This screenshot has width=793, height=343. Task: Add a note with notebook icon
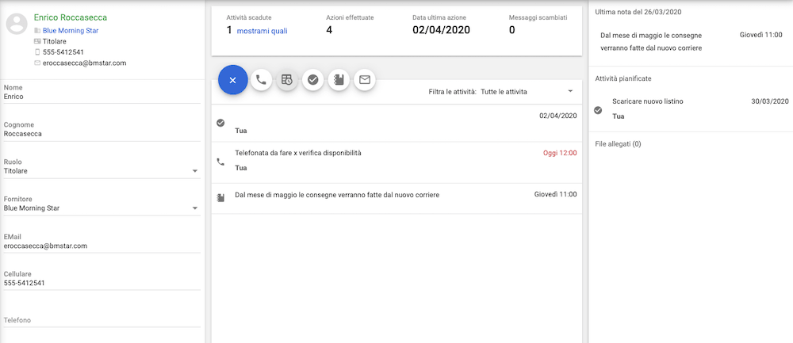pos(339,80)
